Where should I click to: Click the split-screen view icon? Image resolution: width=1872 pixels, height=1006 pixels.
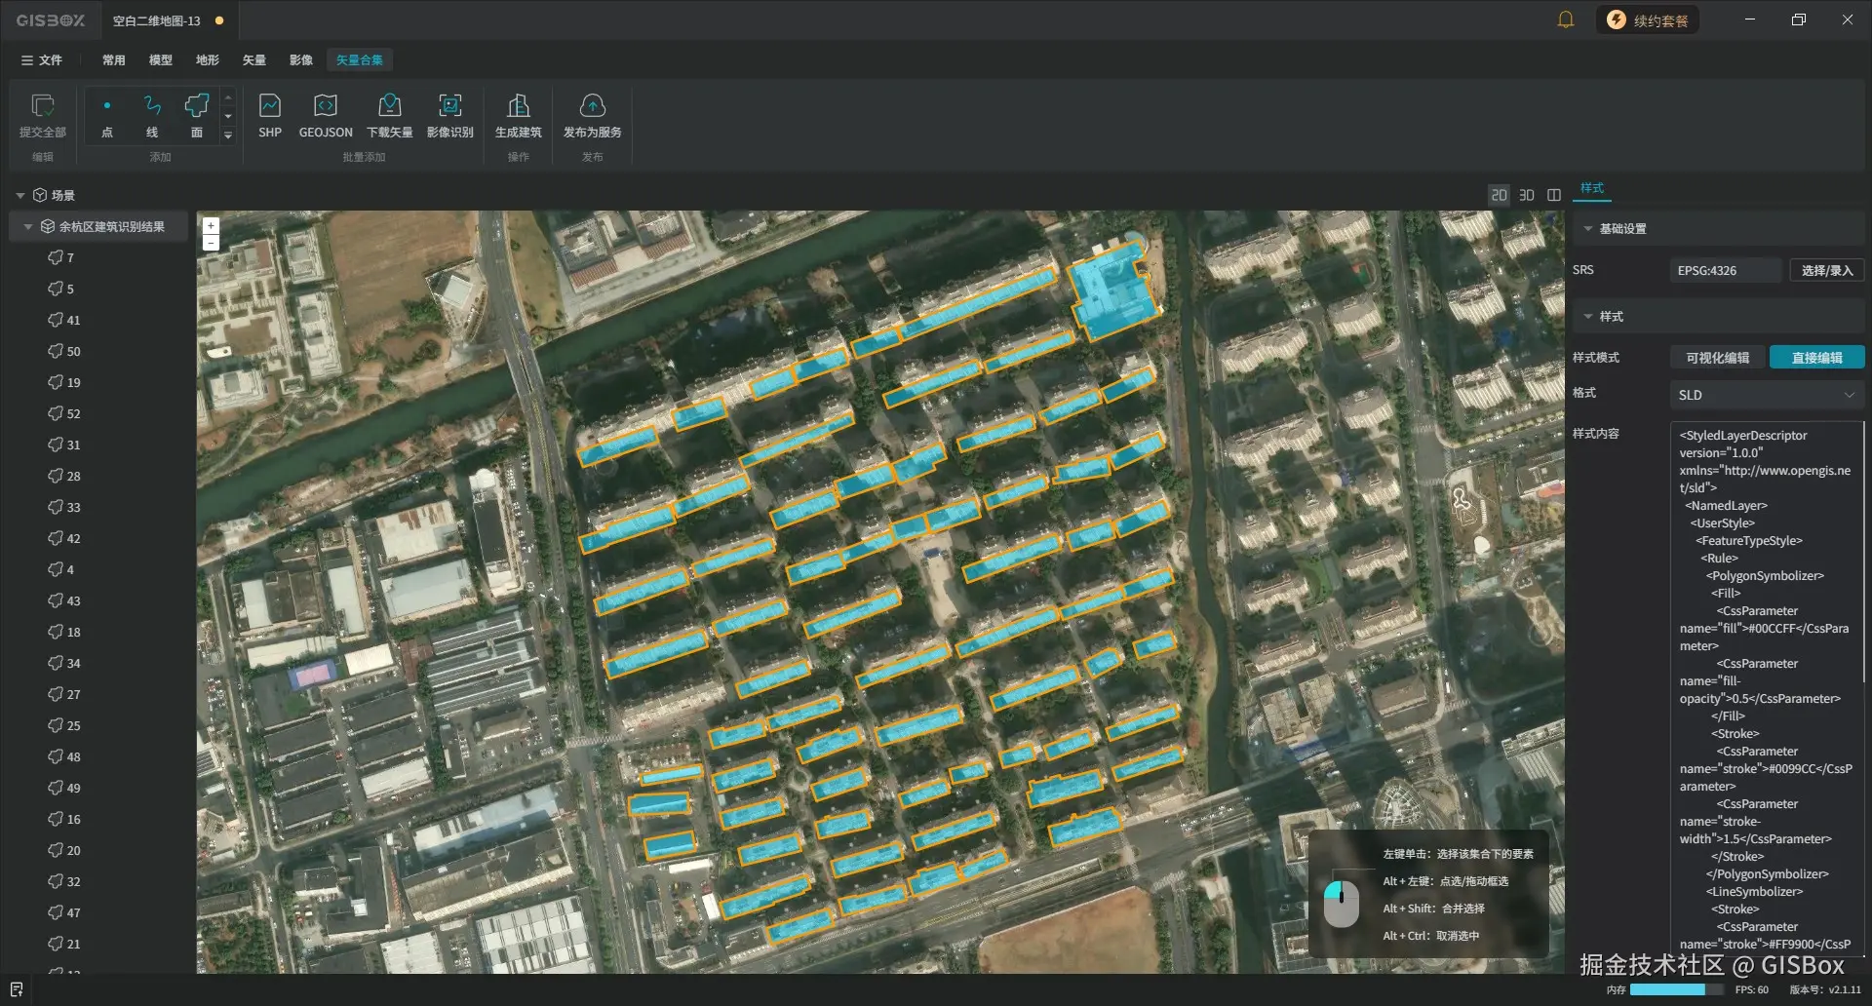tap(1554, 195)
